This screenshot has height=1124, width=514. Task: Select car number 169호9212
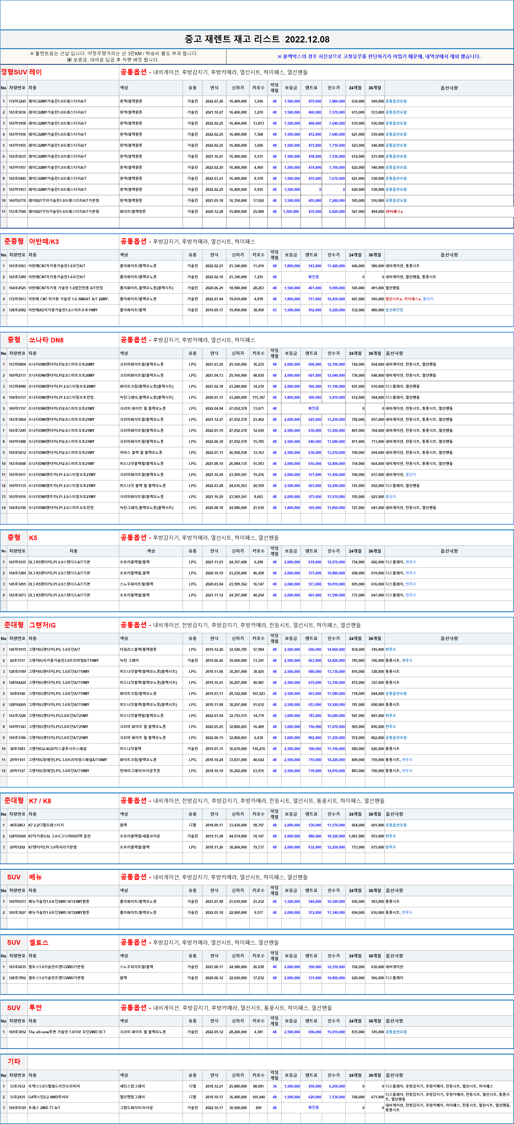[x=17, y=453]
